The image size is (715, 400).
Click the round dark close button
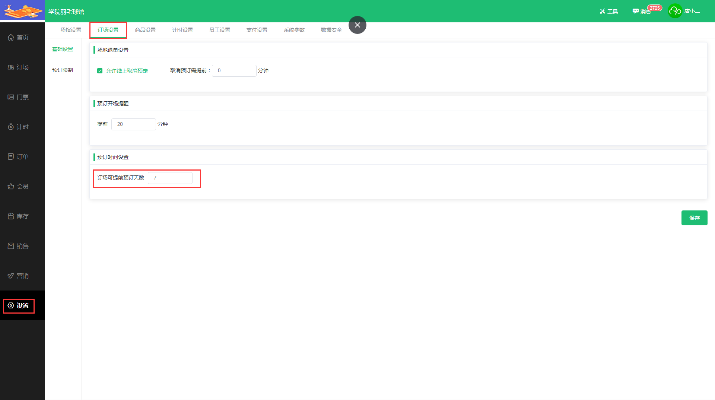tap(357, 25)
